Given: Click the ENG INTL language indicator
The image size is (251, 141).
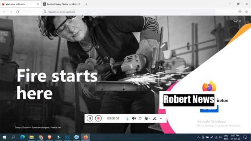Looking at the screenshot, I should click(x=226, y=137).
